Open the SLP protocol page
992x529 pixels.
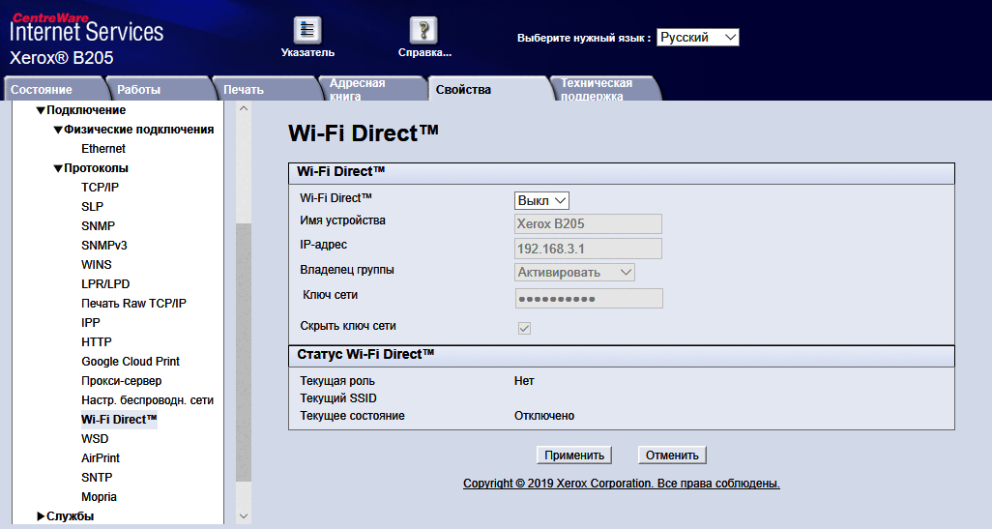click(x=93, y=207)
